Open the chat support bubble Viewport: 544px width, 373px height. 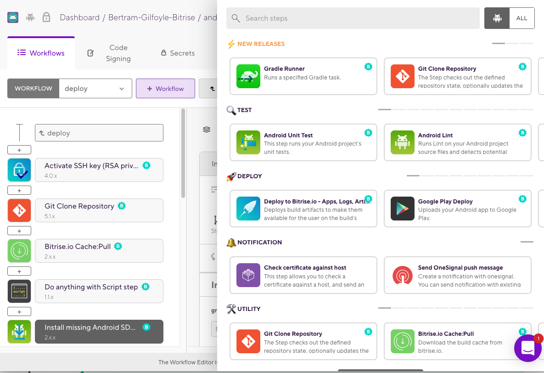click(527, 348)
